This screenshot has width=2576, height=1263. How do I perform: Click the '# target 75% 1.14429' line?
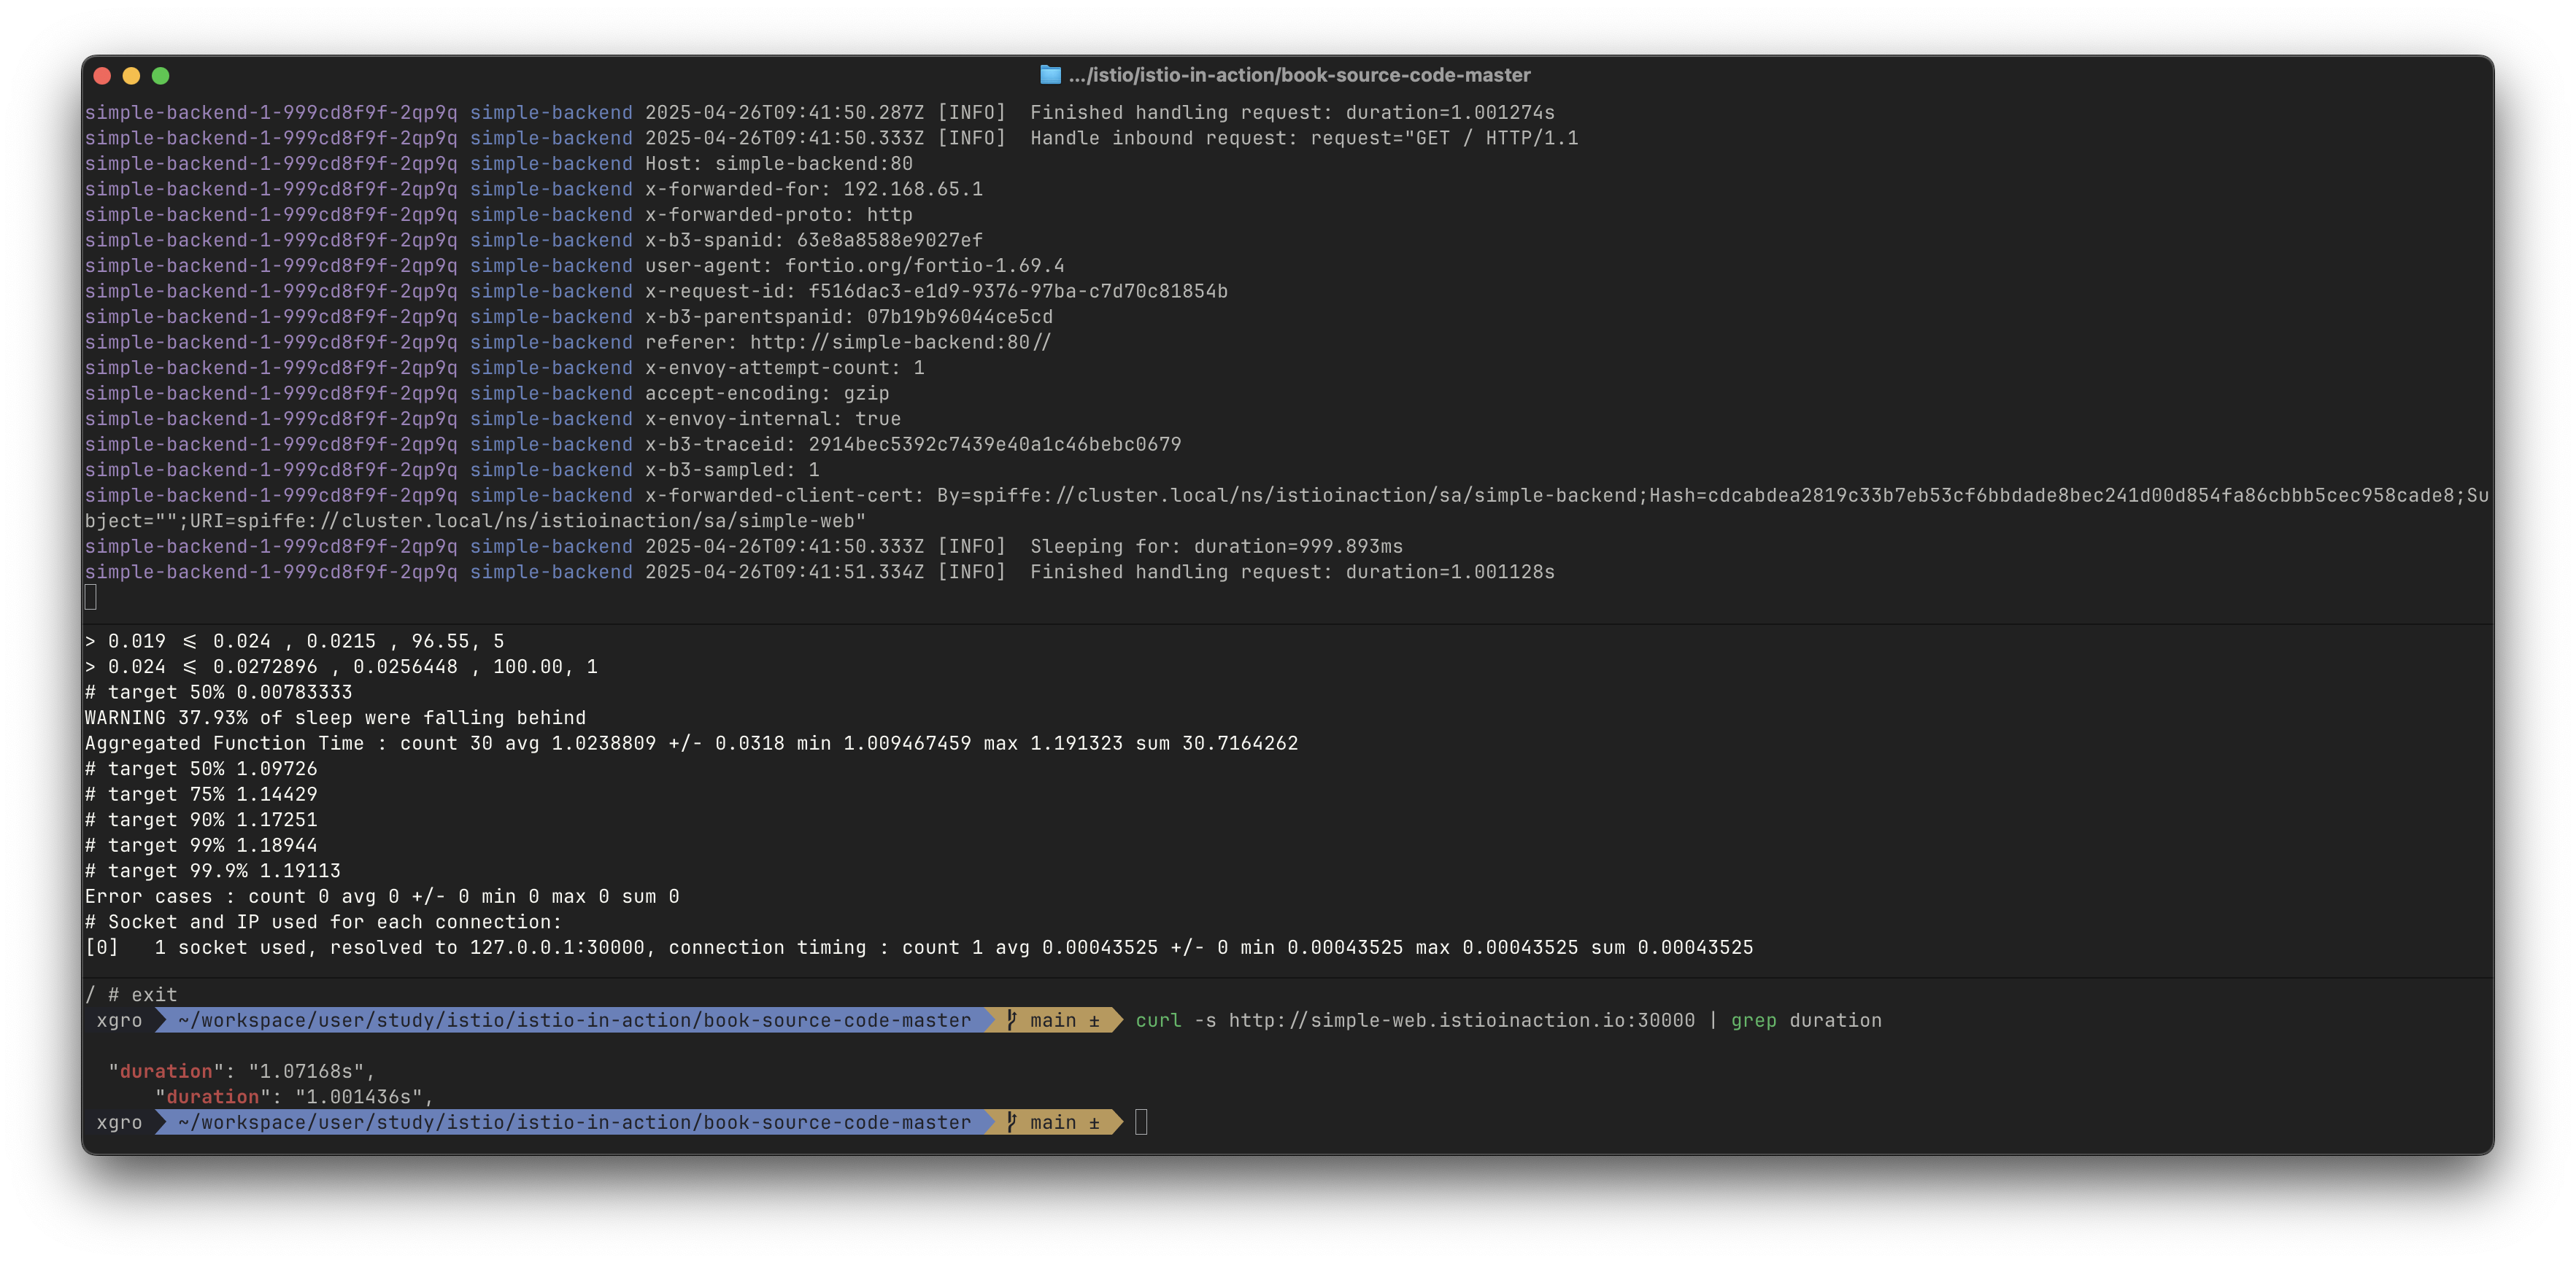pyautogui.click(x=201, y=794)
